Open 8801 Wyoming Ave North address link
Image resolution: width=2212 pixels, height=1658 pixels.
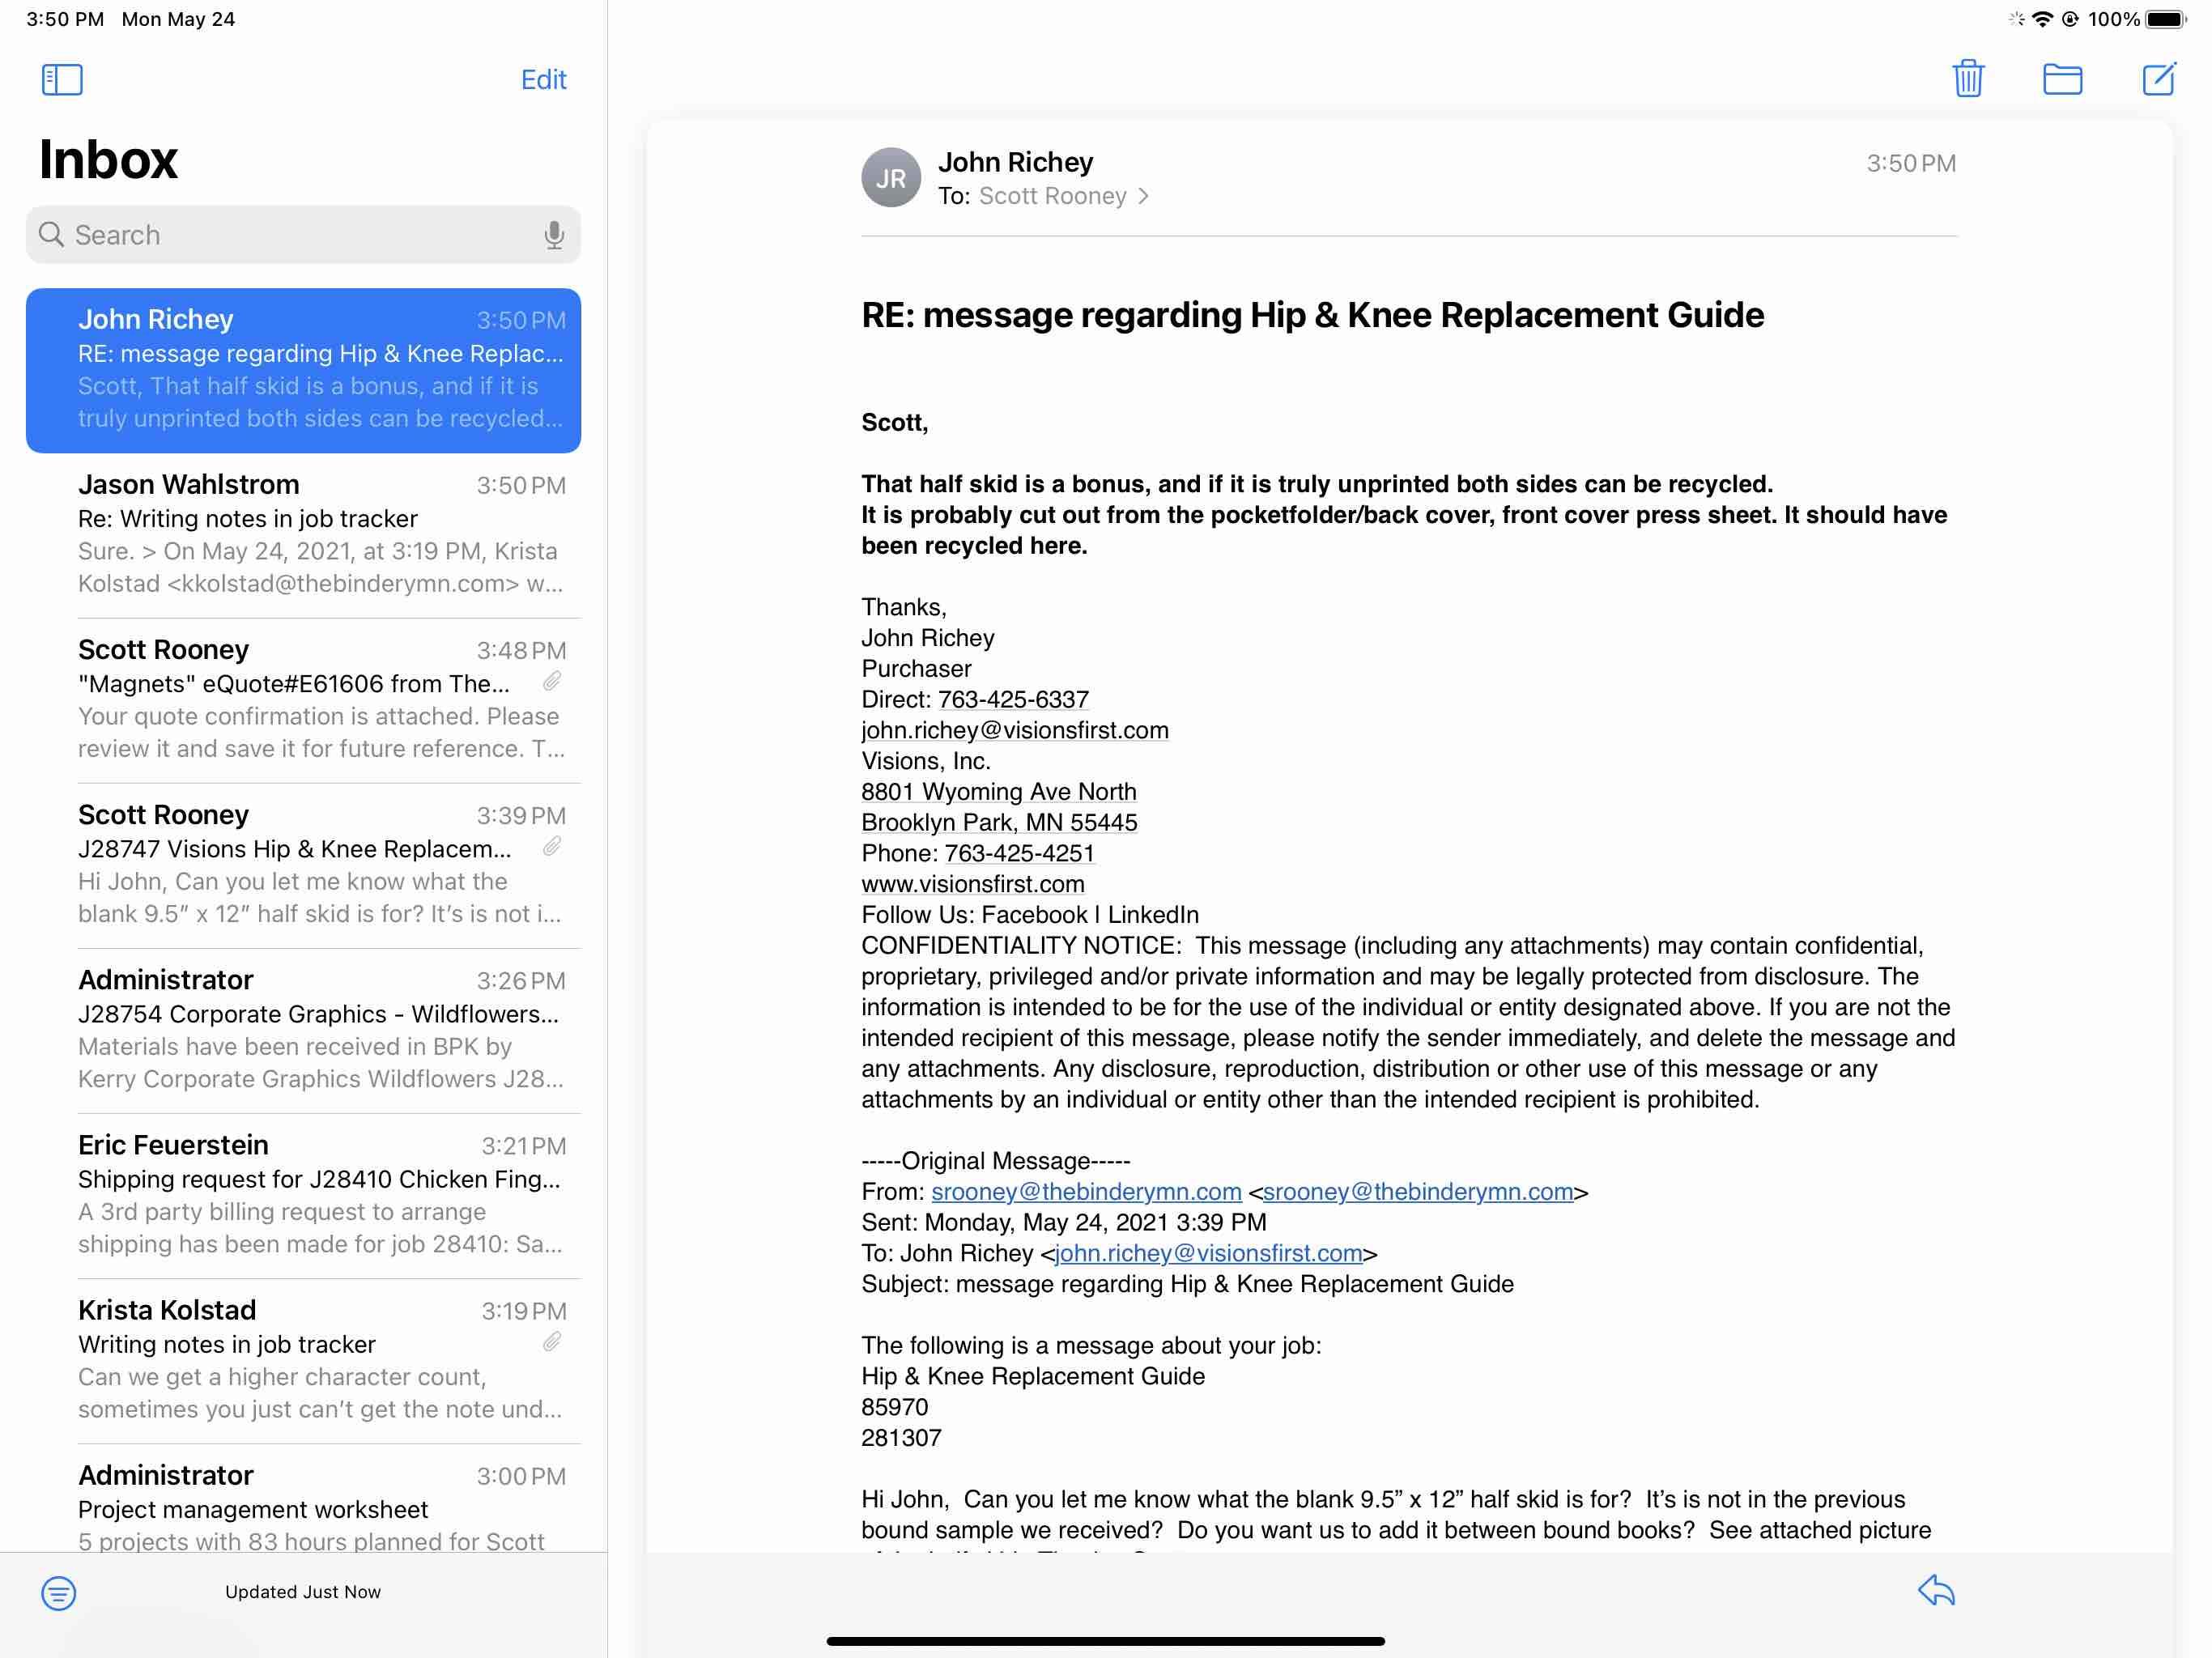[998, 792]
